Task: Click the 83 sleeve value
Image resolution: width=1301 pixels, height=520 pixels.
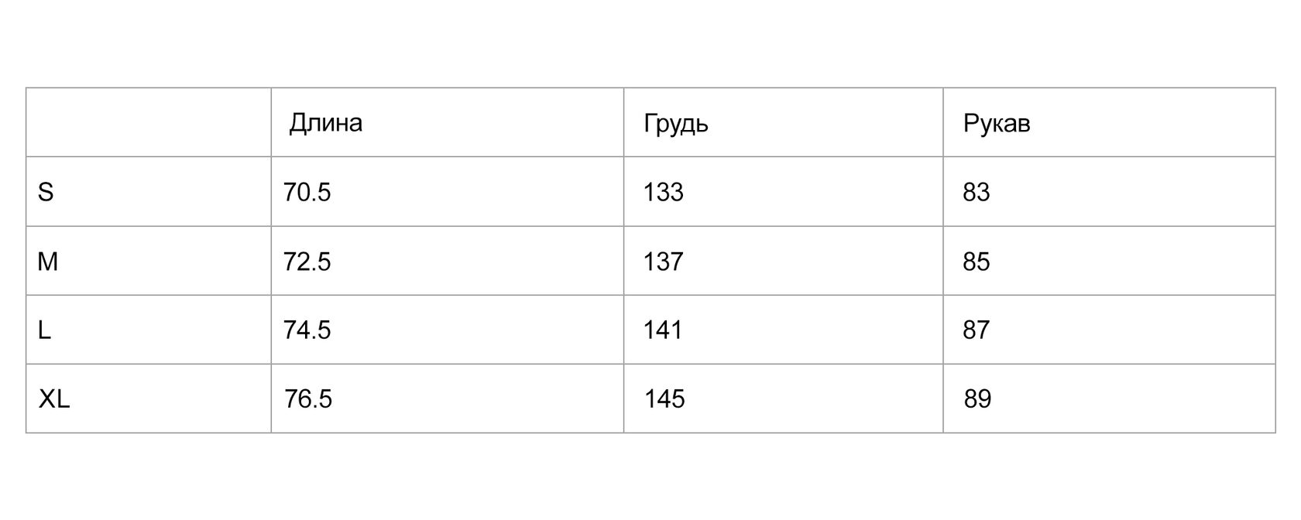Action: click(x=976, y=192)
